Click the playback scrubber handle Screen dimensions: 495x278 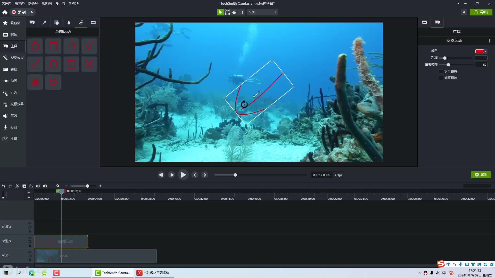235,175
